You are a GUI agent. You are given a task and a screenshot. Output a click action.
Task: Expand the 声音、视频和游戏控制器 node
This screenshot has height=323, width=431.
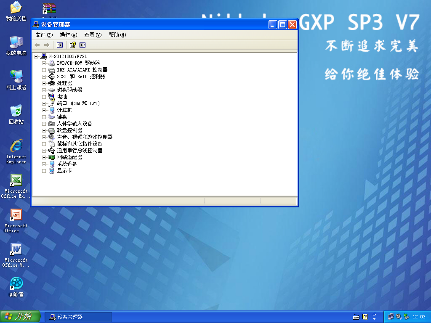(44, 137)
